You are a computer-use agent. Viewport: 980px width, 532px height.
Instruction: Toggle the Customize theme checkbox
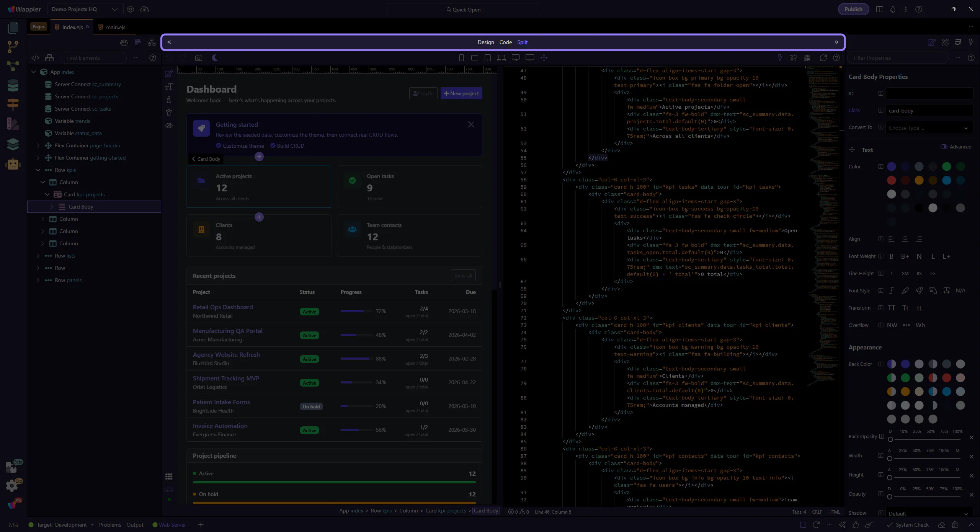click(219, 146)
